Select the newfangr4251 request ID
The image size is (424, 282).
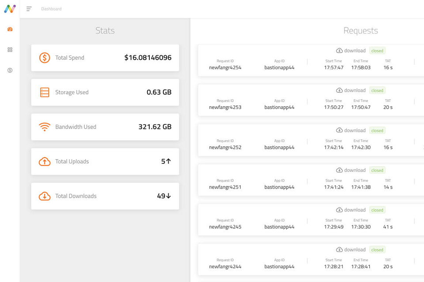[225, 187]
